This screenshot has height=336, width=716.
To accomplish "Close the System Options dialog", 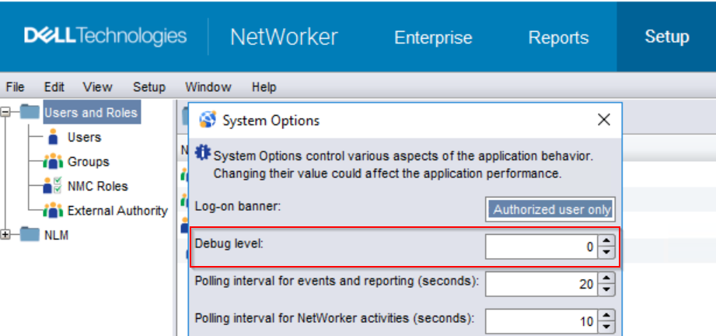I will point(603,121).
